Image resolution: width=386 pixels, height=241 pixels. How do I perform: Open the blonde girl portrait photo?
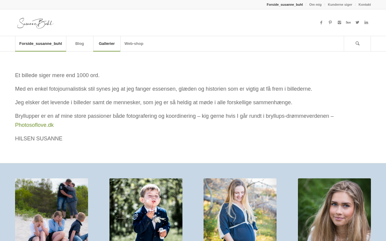click(x=334, y=210)
